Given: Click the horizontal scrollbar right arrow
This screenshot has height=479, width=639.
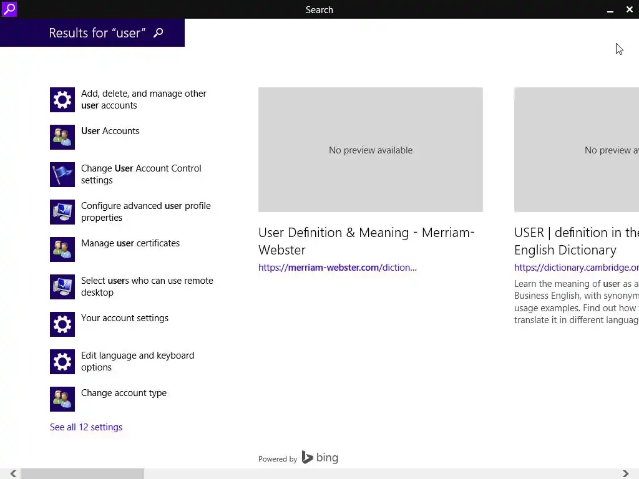Looking at the screenshot, I should pos(625,474).
